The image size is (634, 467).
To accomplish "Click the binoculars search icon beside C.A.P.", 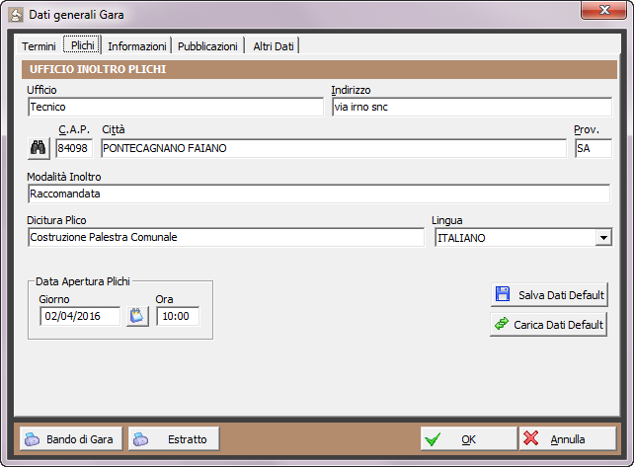I will [40, 148].
